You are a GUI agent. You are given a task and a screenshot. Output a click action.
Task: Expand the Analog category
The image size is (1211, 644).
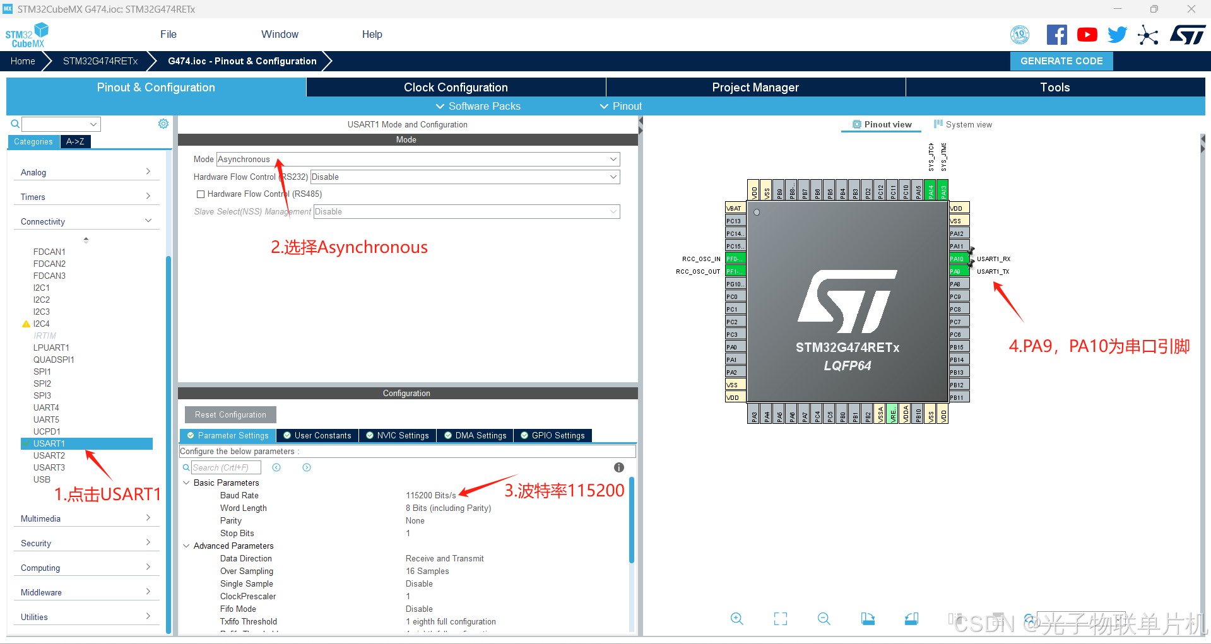[x=86, y=172]
